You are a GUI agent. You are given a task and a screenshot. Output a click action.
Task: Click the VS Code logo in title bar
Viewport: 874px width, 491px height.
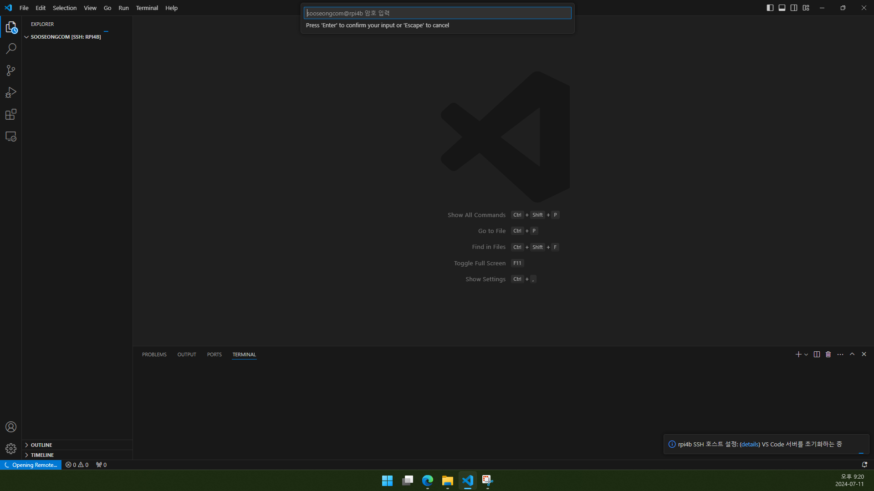pyautogui.click(x=8, y=8)
